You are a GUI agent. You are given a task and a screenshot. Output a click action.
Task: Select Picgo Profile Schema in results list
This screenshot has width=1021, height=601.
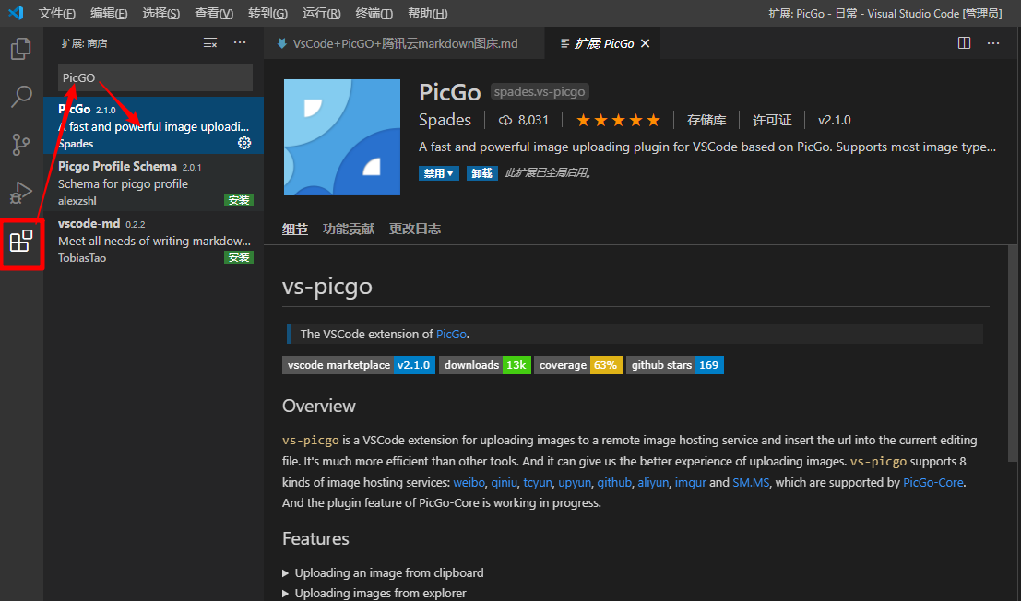(154, 183)
